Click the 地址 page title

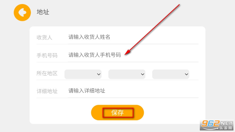click(x=43, y=12)
